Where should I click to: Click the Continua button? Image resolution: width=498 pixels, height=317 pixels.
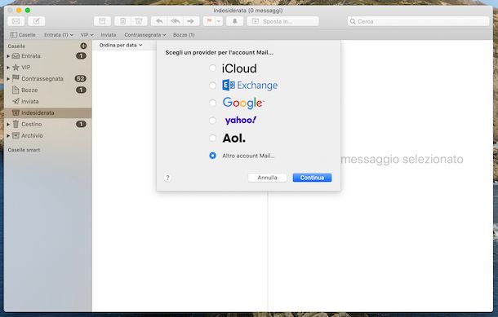pos(312,178)
